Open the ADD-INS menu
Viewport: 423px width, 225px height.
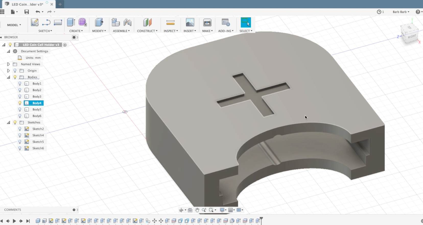(x=226, y=31)
